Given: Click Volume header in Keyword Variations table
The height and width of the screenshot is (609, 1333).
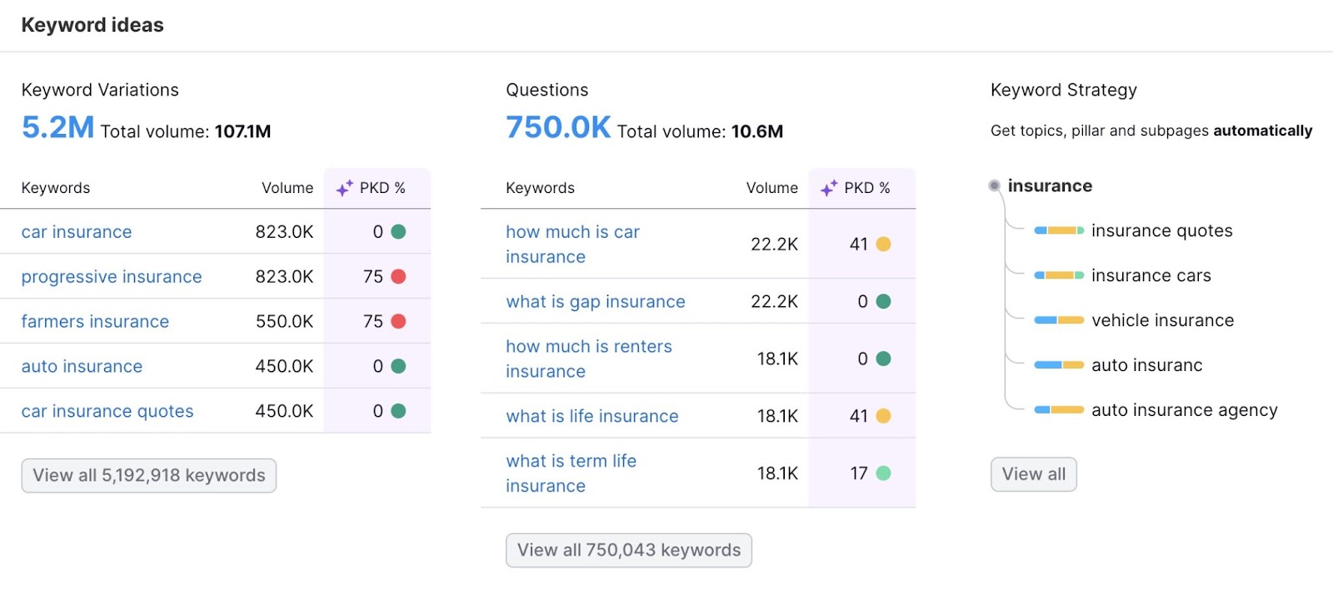Looking at the screenshot, I should 287,189.
